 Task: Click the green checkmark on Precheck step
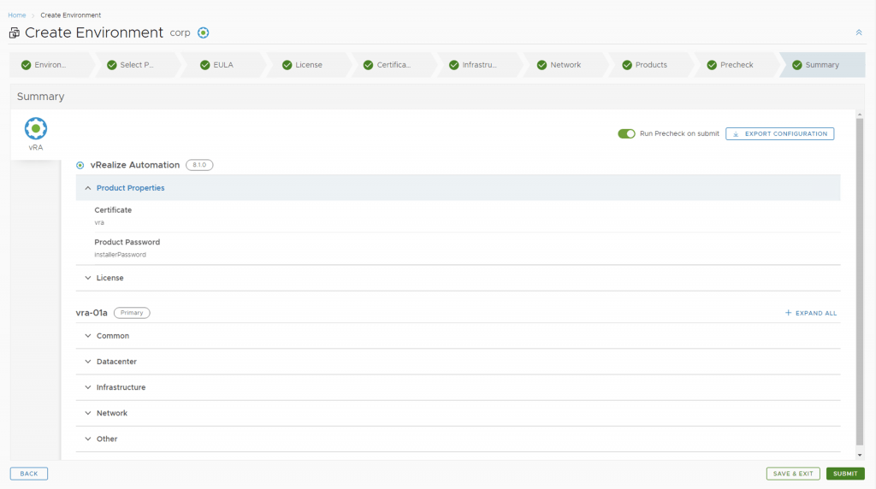712,65
